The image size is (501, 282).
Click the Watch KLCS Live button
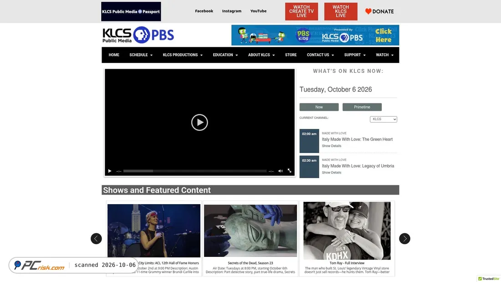pos(341,11)
